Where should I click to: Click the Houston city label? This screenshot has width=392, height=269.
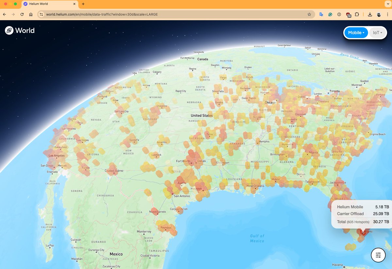[196, 189]
